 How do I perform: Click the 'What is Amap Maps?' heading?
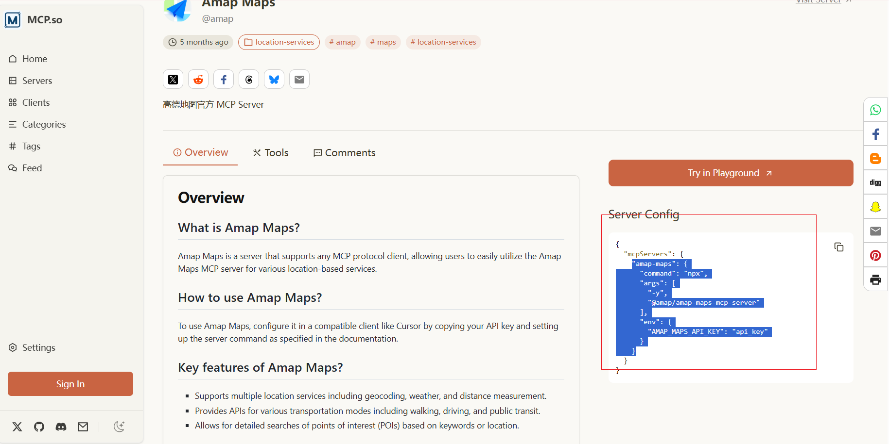click(x=239, y=228)
